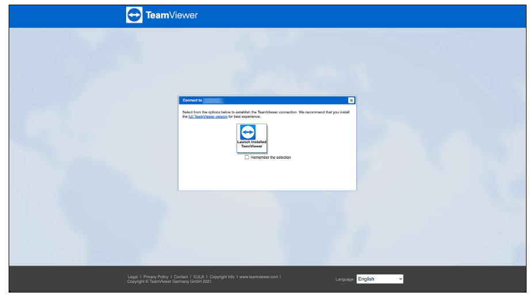Viewport: 530px width, 296px height.
Task: Click the Launch Installed TeamViewer label
Action: click(251, 144)
